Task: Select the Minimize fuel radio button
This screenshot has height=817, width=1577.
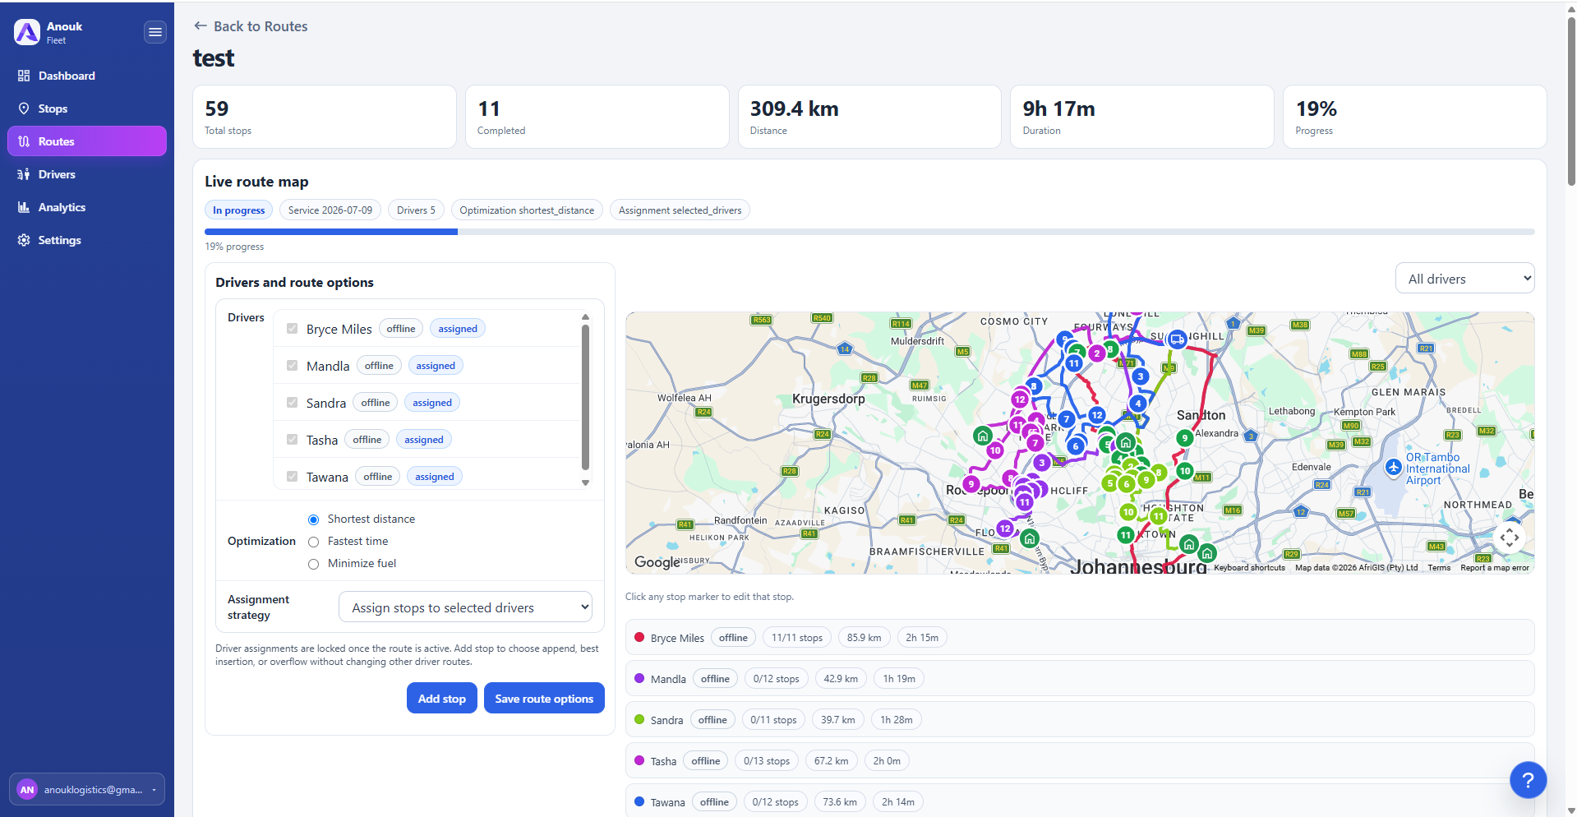Action: point(313,564)
